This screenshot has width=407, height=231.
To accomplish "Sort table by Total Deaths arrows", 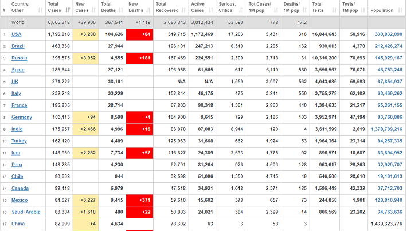I will coord(121,10).
